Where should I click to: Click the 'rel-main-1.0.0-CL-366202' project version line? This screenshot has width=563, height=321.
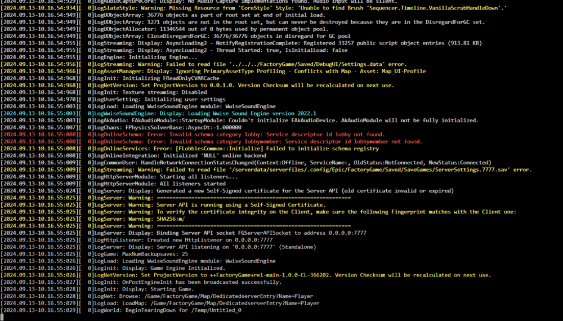point(246,275)
